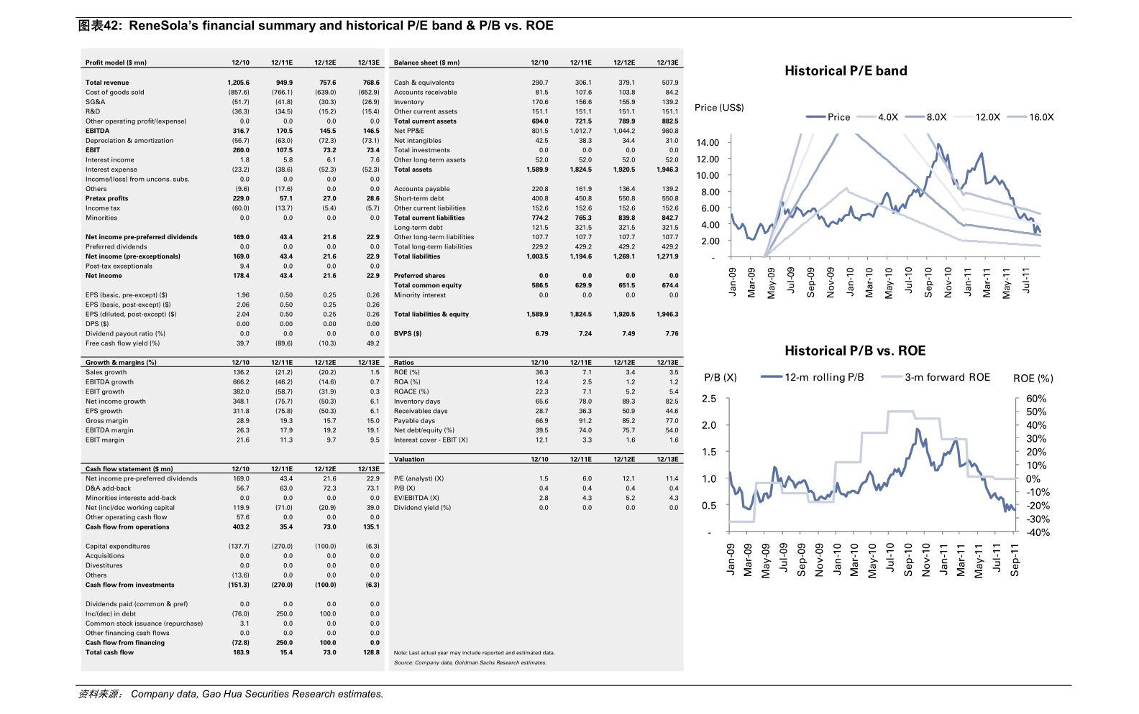Click the Ratios section header

[x=403, y=363]
